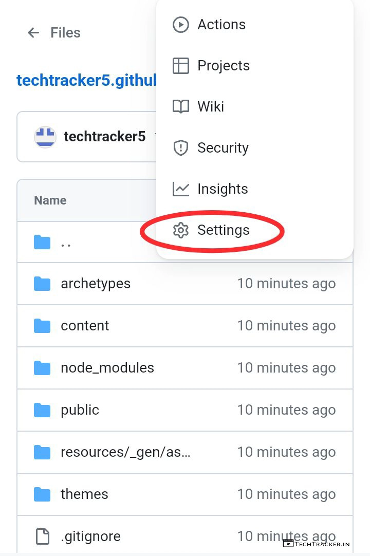Screen dimensions: 370x556
Task: Open the .gitignore file
Action: point(90,536)
